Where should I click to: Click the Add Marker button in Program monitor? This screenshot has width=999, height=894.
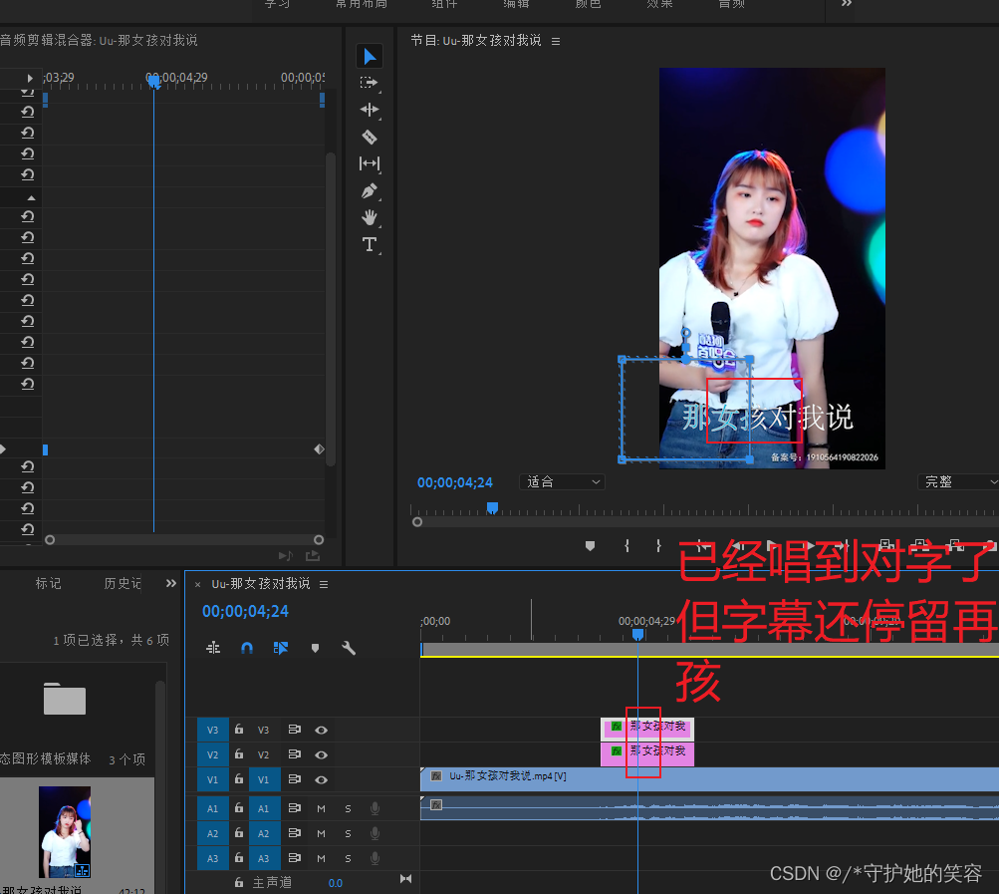pos(590,546)
